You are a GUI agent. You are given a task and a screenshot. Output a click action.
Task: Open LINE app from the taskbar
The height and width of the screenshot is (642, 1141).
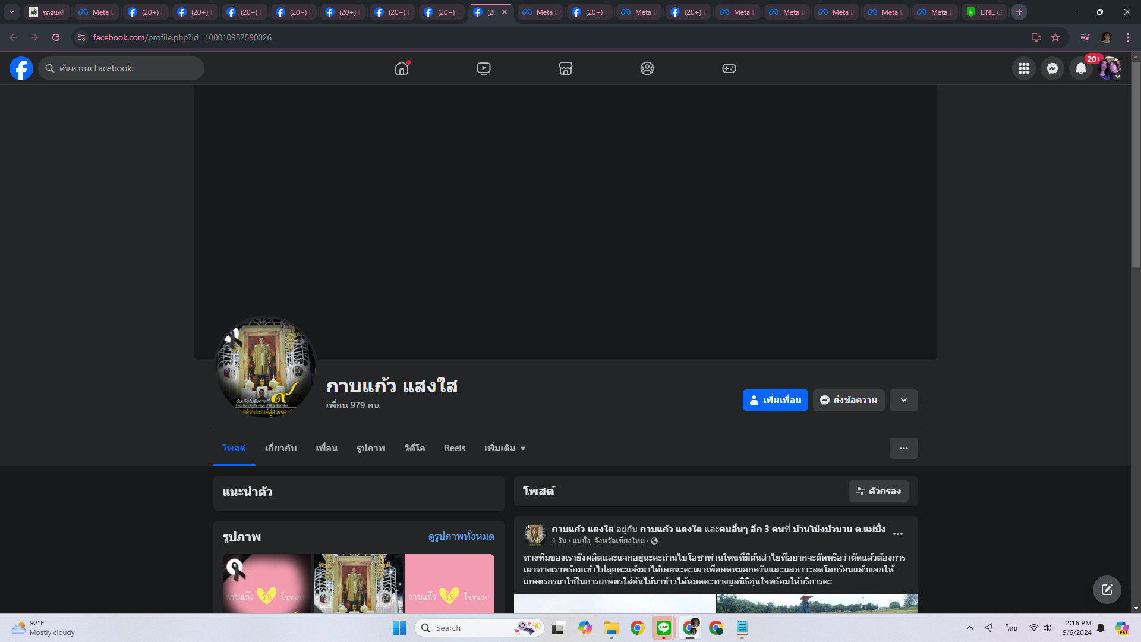663,628
